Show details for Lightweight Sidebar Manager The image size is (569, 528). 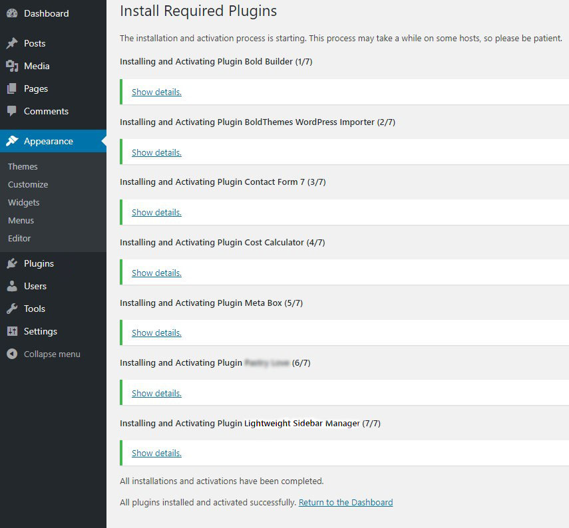pos(156,454)
